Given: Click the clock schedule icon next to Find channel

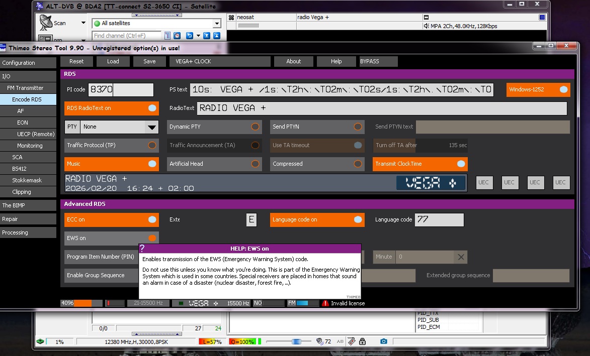Looking at the screenshot, I should tap(177, 36).
